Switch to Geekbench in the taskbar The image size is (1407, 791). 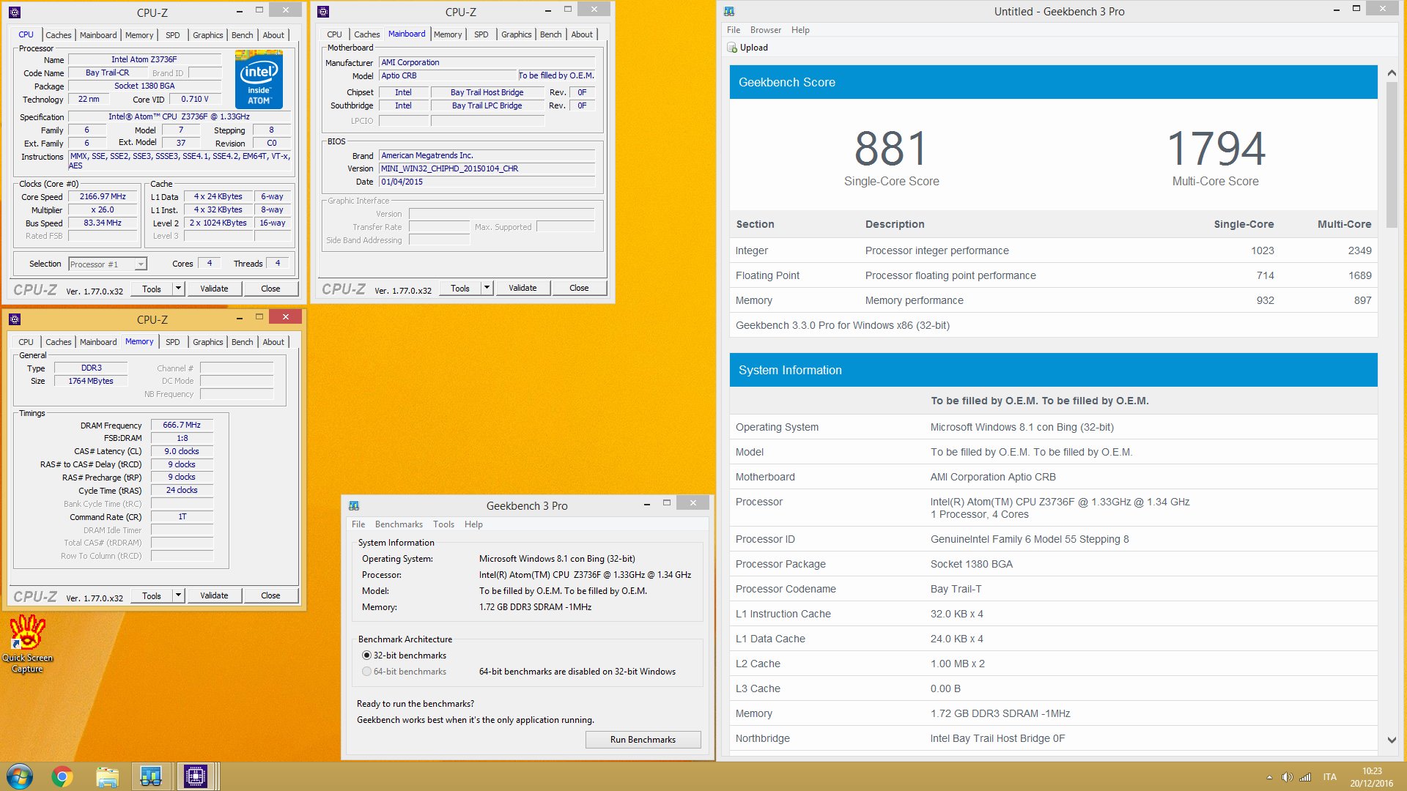pyautogui.click(x=151, y=776)
